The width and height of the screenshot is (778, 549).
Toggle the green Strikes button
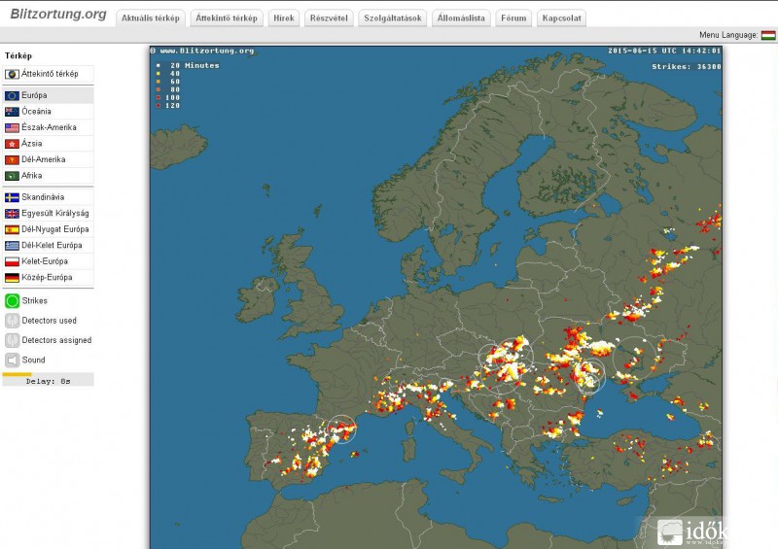(x=12, y=300)
